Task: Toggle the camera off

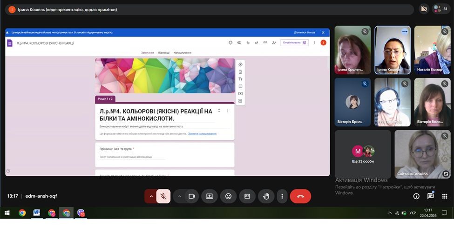Action: tap(192, 196)
